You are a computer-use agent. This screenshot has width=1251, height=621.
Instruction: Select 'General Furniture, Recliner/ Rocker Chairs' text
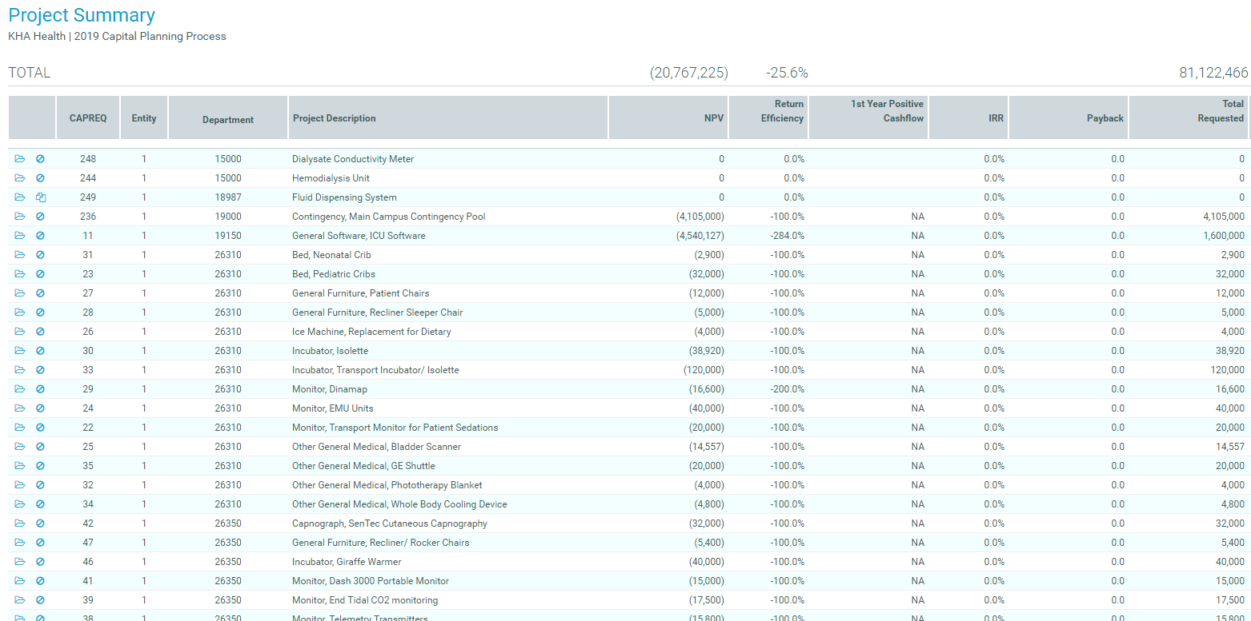tap(381, 543)
